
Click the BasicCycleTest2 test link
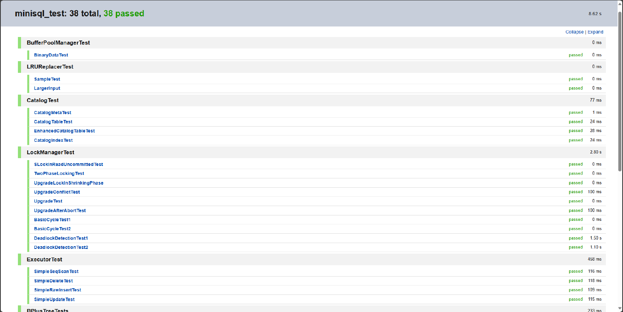pyautogui.click(x=53, y=229)
